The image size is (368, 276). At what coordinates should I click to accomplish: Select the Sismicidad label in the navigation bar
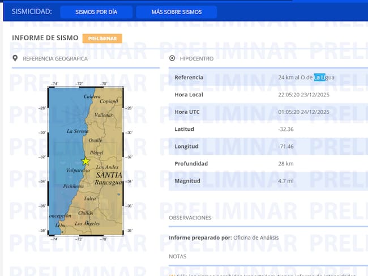[32, 11]
